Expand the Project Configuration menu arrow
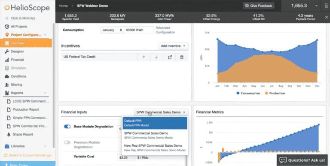 (x=45, y=35)
